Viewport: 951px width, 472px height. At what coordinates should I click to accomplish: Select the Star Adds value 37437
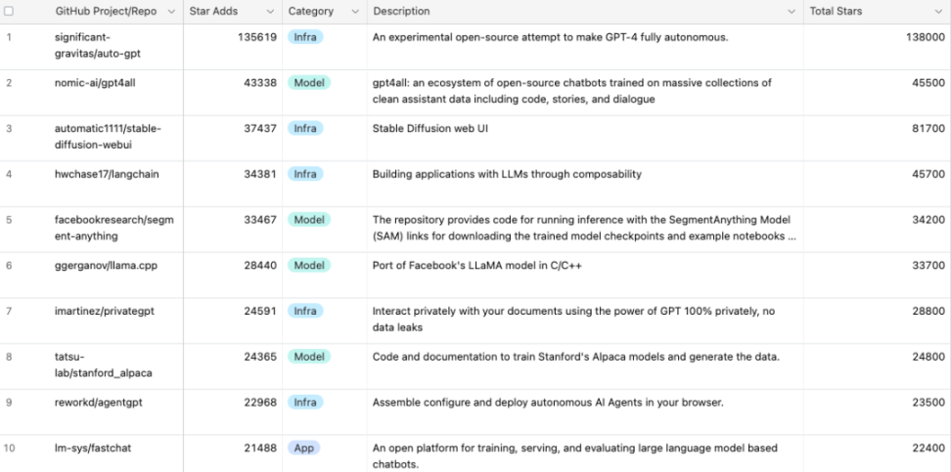260,128
